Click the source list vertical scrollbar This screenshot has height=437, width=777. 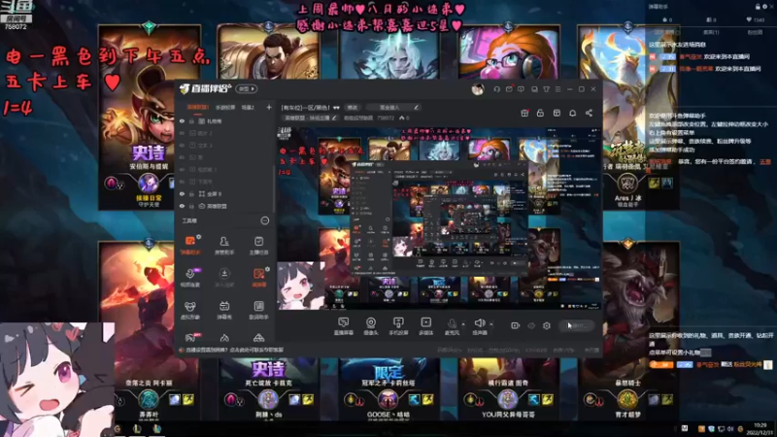click(x=274, y=190)
